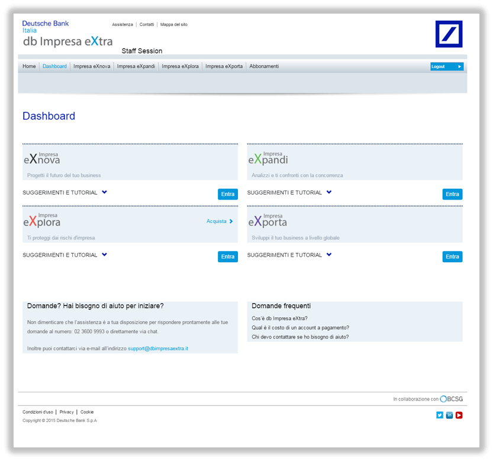Open the Privacy footer link
This screenshot has height=461, width=493.
[x=66, y=412]
